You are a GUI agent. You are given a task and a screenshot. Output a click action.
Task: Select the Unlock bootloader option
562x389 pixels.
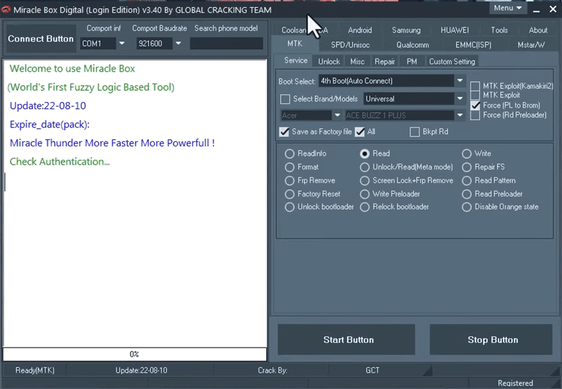(x=289, y=207)
